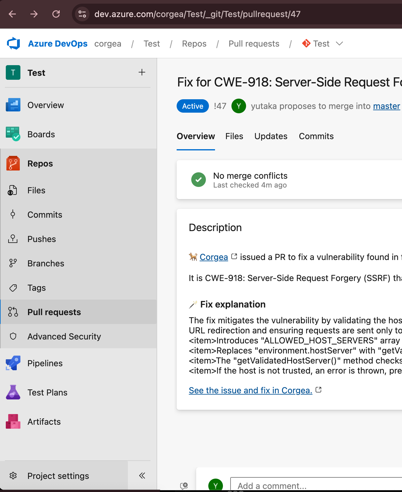Screen dimensions: 402x492
Task: Click the Test breadcrumb after corgea
Action: (x=152, y=44)
